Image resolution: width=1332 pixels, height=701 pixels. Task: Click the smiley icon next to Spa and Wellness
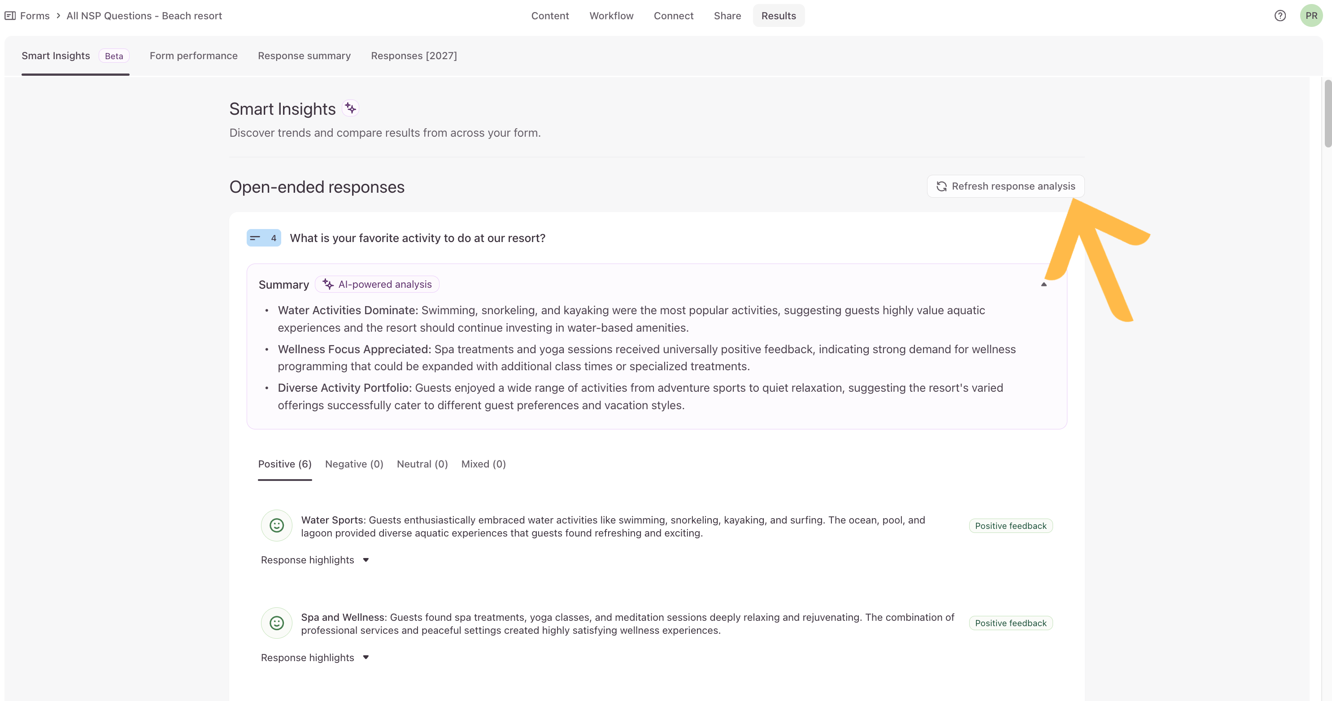click(x=277, y=623)
